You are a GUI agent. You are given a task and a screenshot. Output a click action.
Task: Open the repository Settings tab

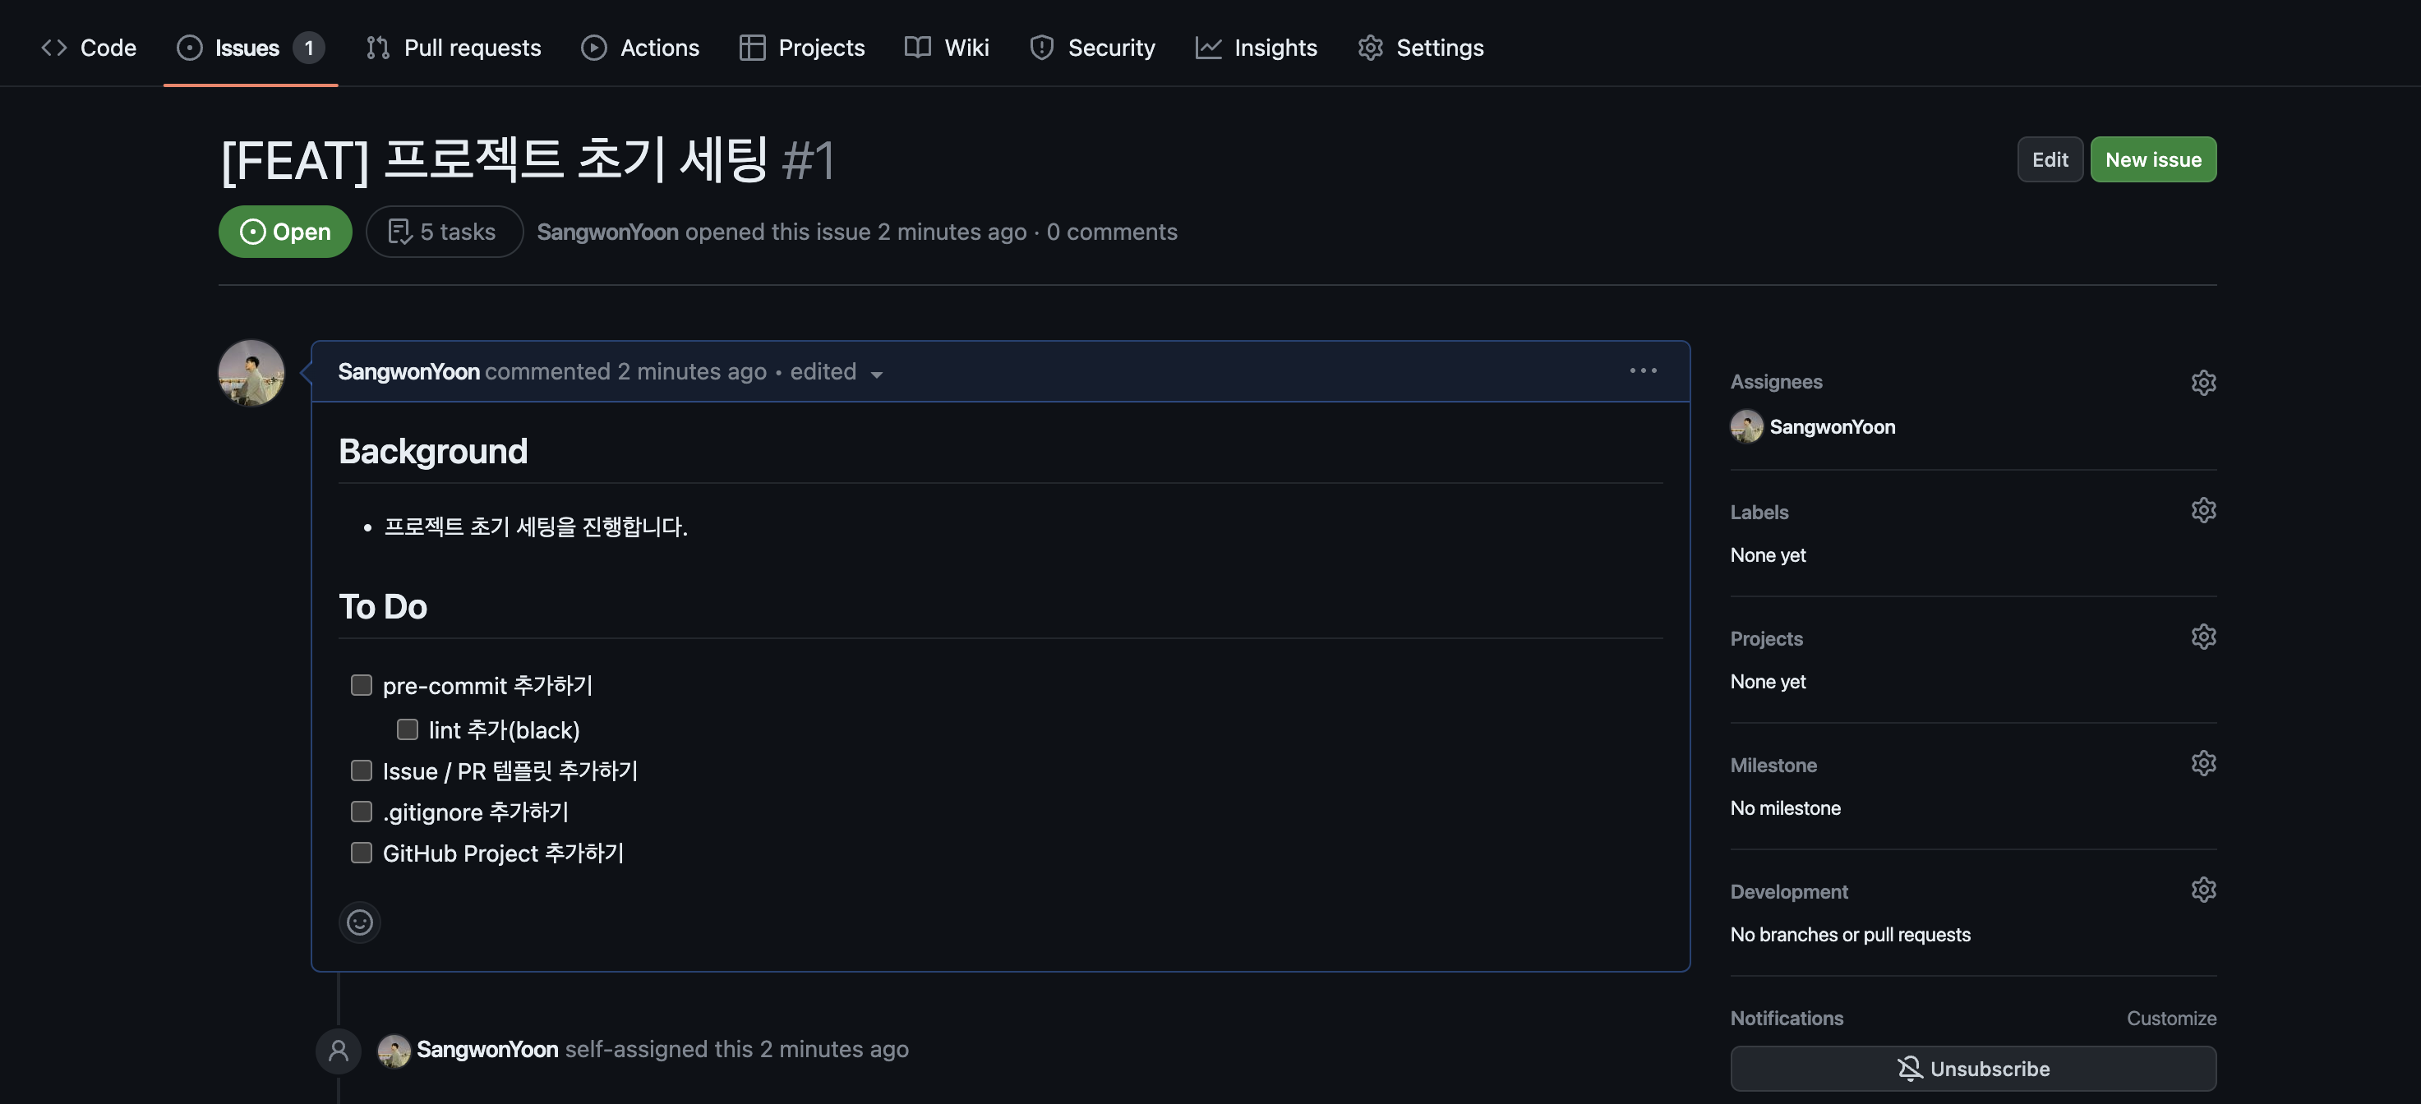(x=1420, y=47)
